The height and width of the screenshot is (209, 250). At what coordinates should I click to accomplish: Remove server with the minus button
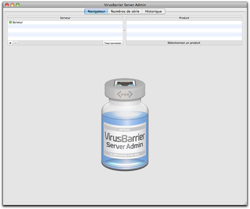[x=16, y=43]
